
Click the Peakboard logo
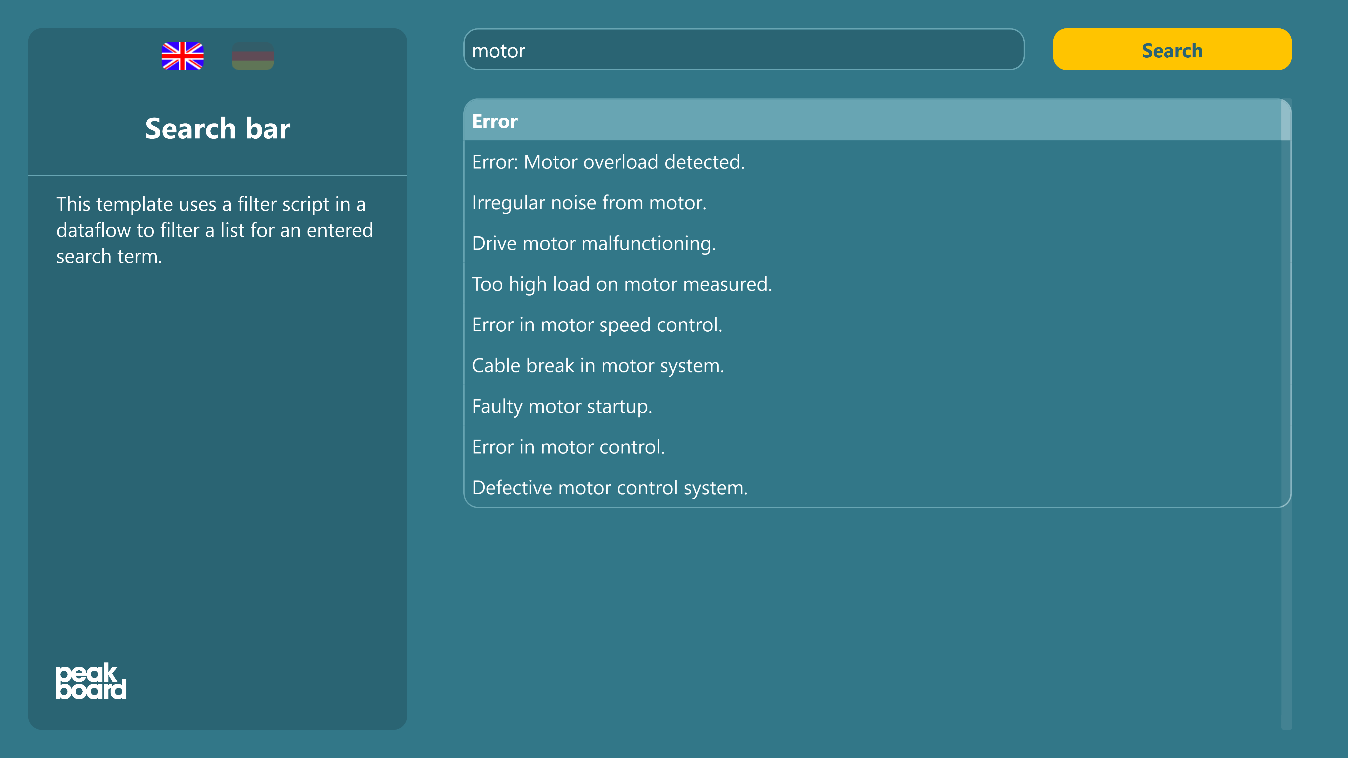pyautogui.click(x=91, y=681)
